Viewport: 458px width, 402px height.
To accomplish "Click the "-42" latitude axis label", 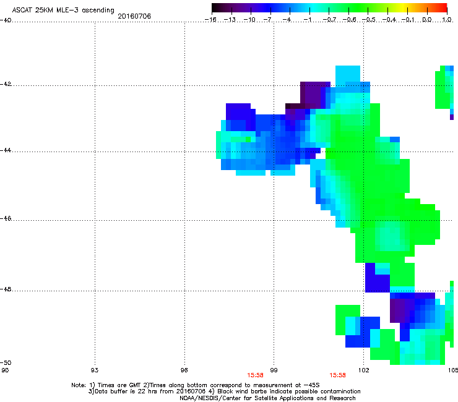I will [x=6, y=84].
